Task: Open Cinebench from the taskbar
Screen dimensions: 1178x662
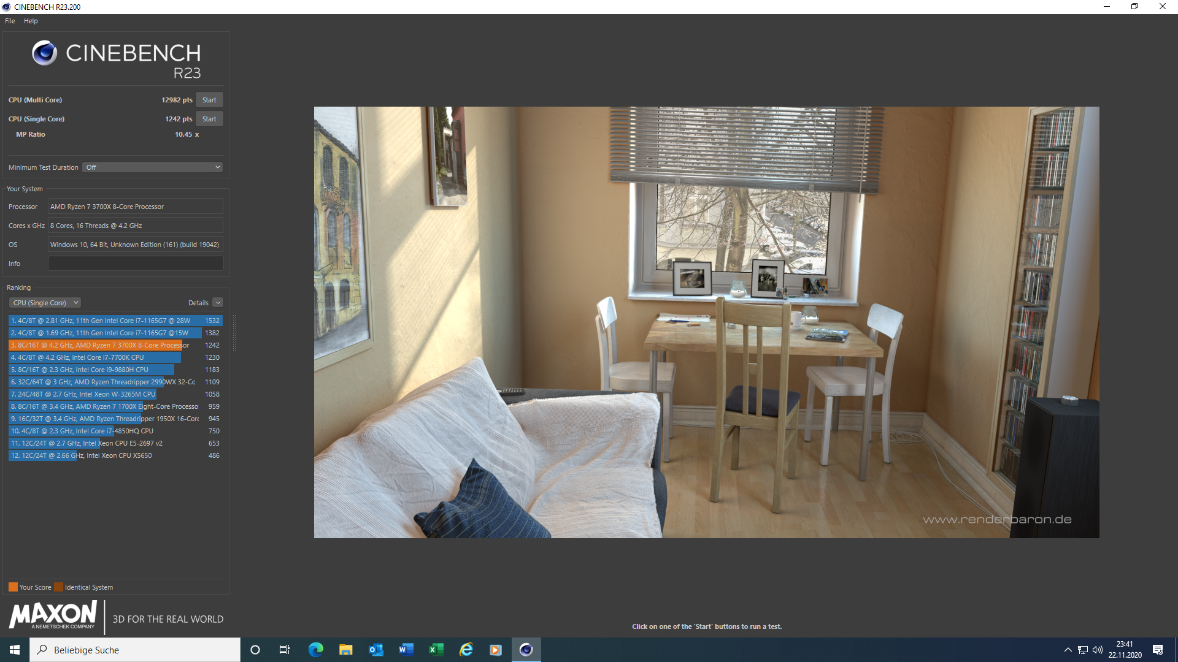Action: [526, 649]
